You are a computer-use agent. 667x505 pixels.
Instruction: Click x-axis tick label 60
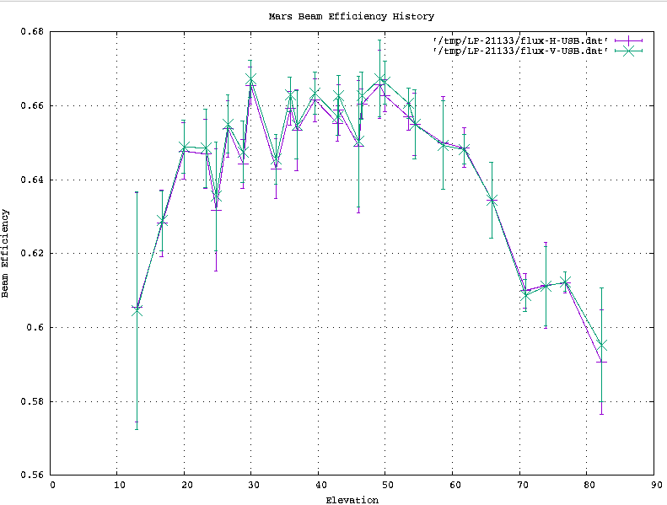click(455, 486)
